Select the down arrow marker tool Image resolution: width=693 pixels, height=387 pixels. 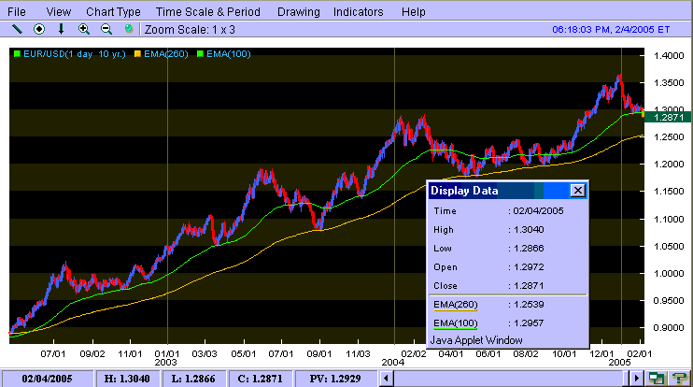pyautogui.click(x=61, y=29)
